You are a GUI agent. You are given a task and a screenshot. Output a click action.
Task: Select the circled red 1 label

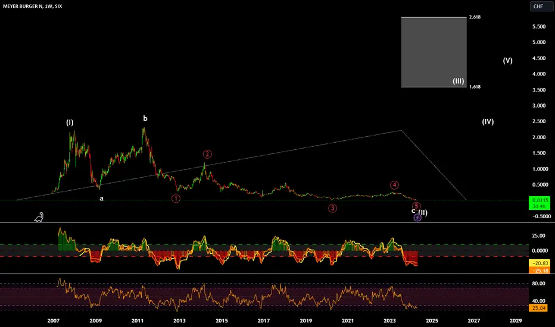(x=176, y=199)
